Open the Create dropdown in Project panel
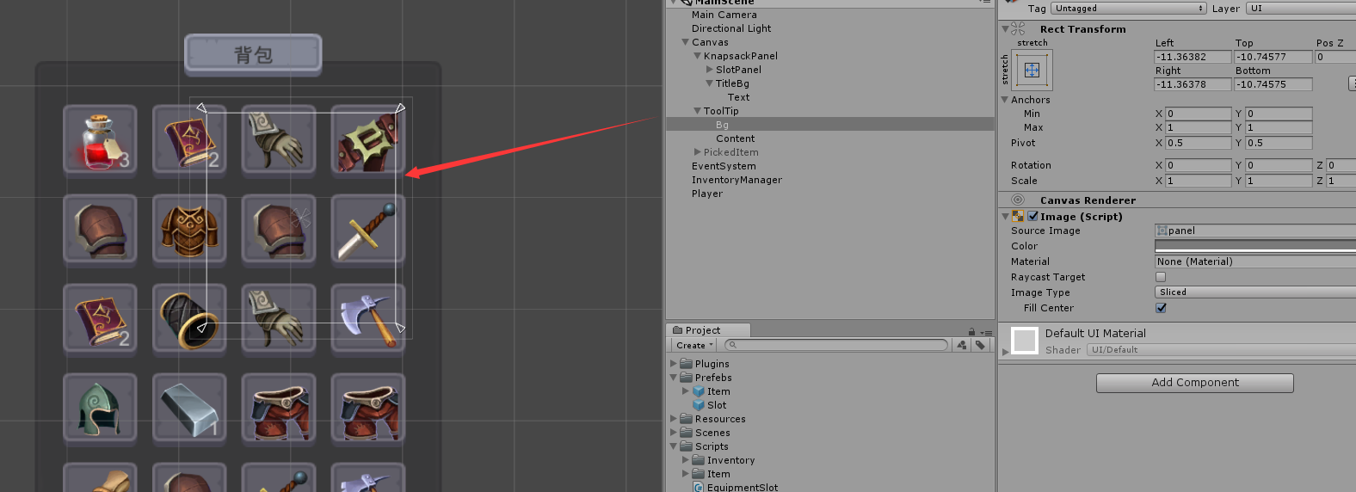This screenshot has width=1356, height=492. pos(693,345)
